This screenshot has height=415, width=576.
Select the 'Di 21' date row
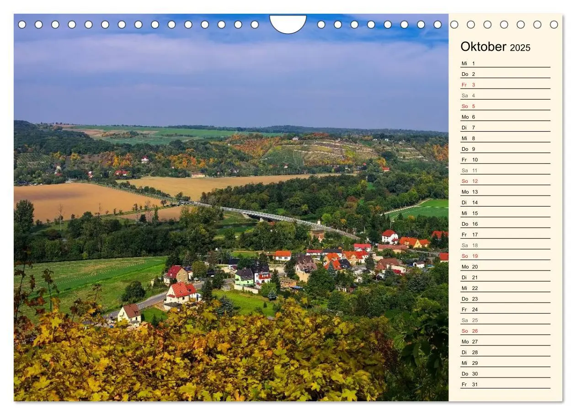[505, 277]
